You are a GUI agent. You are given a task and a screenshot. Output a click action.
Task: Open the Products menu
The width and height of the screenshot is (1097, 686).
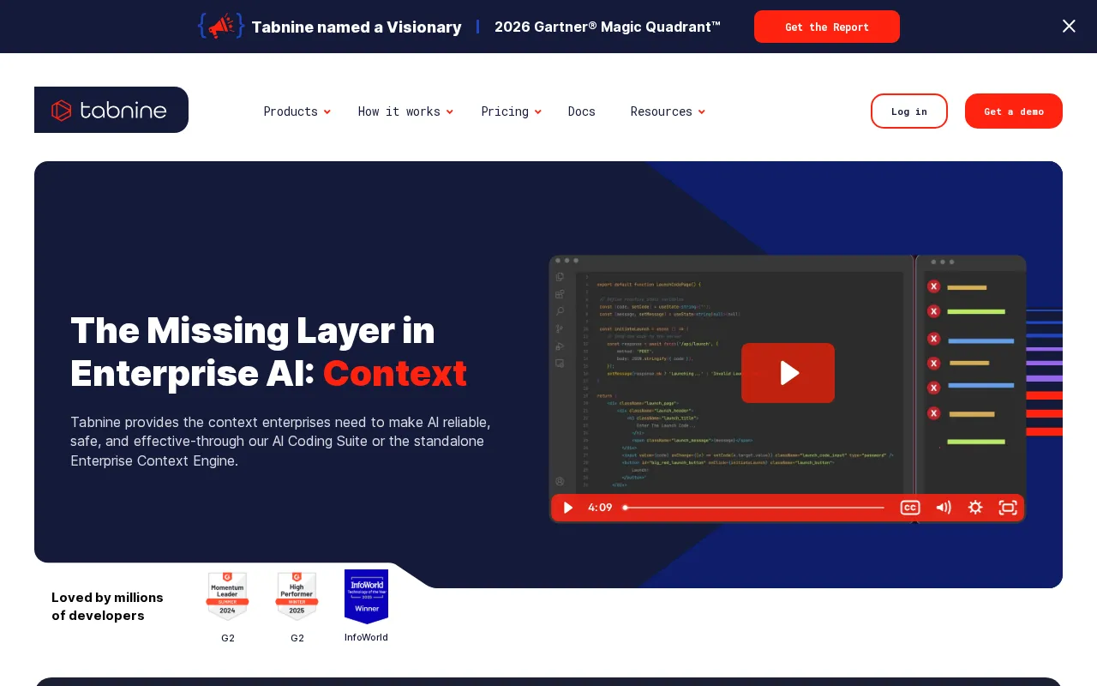coord(291,111)
